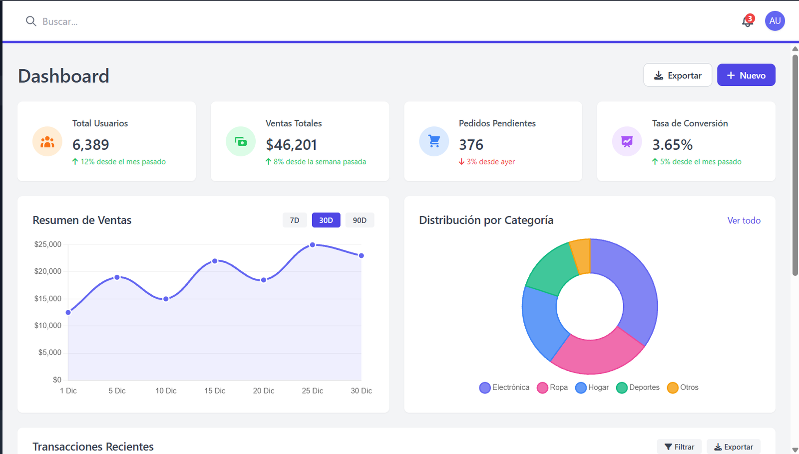799x454 pixels.
Task: Click the download icon inside Exportar button
Action: (659, 75)
